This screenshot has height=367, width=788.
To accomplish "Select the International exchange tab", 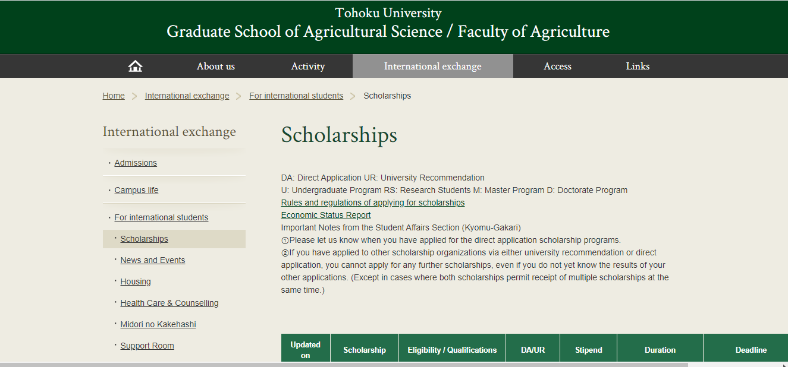I will click(433, 66).
